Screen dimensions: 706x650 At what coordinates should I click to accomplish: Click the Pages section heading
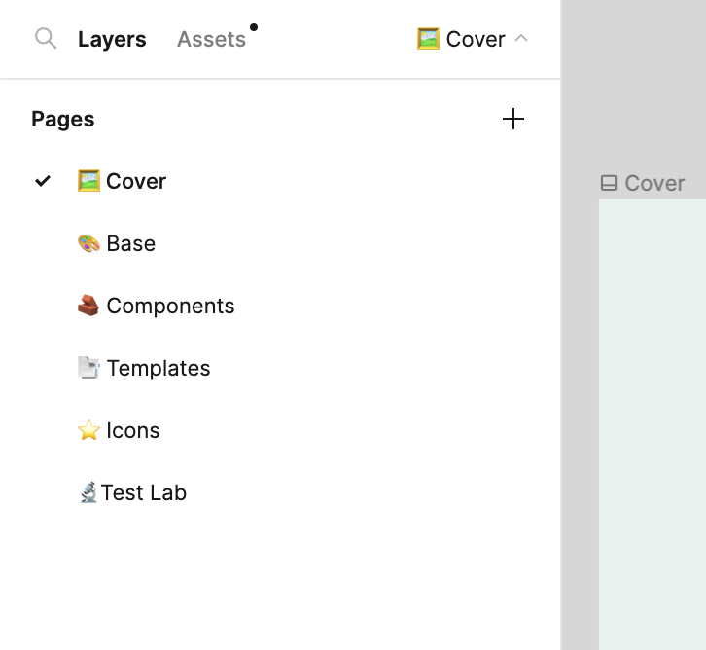(x=63, y=120)
